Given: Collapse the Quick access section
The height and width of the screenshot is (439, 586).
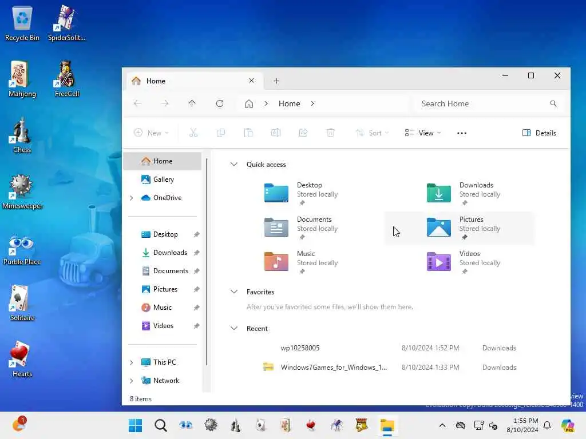Looking at the screenshot, I should point(234,164).
